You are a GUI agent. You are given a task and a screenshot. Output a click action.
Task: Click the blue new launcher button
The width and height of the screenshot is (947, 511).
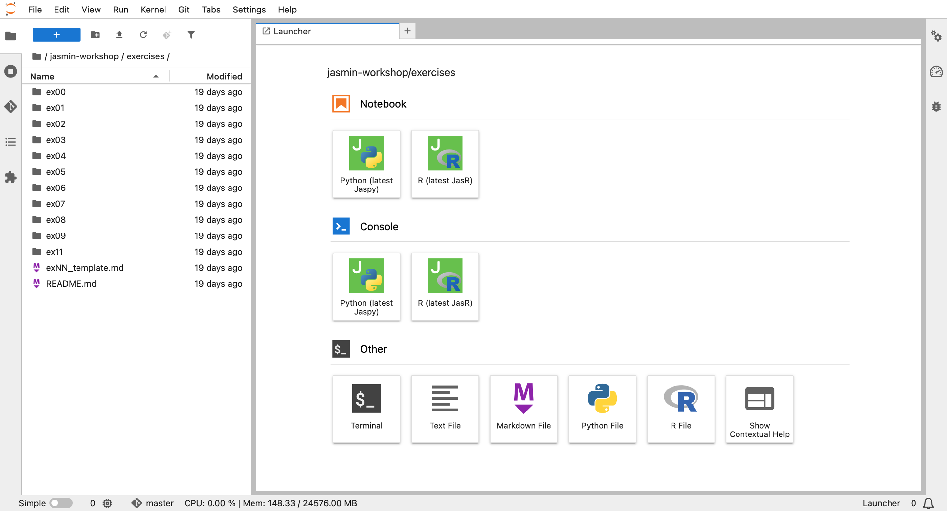tap(56, 34)
